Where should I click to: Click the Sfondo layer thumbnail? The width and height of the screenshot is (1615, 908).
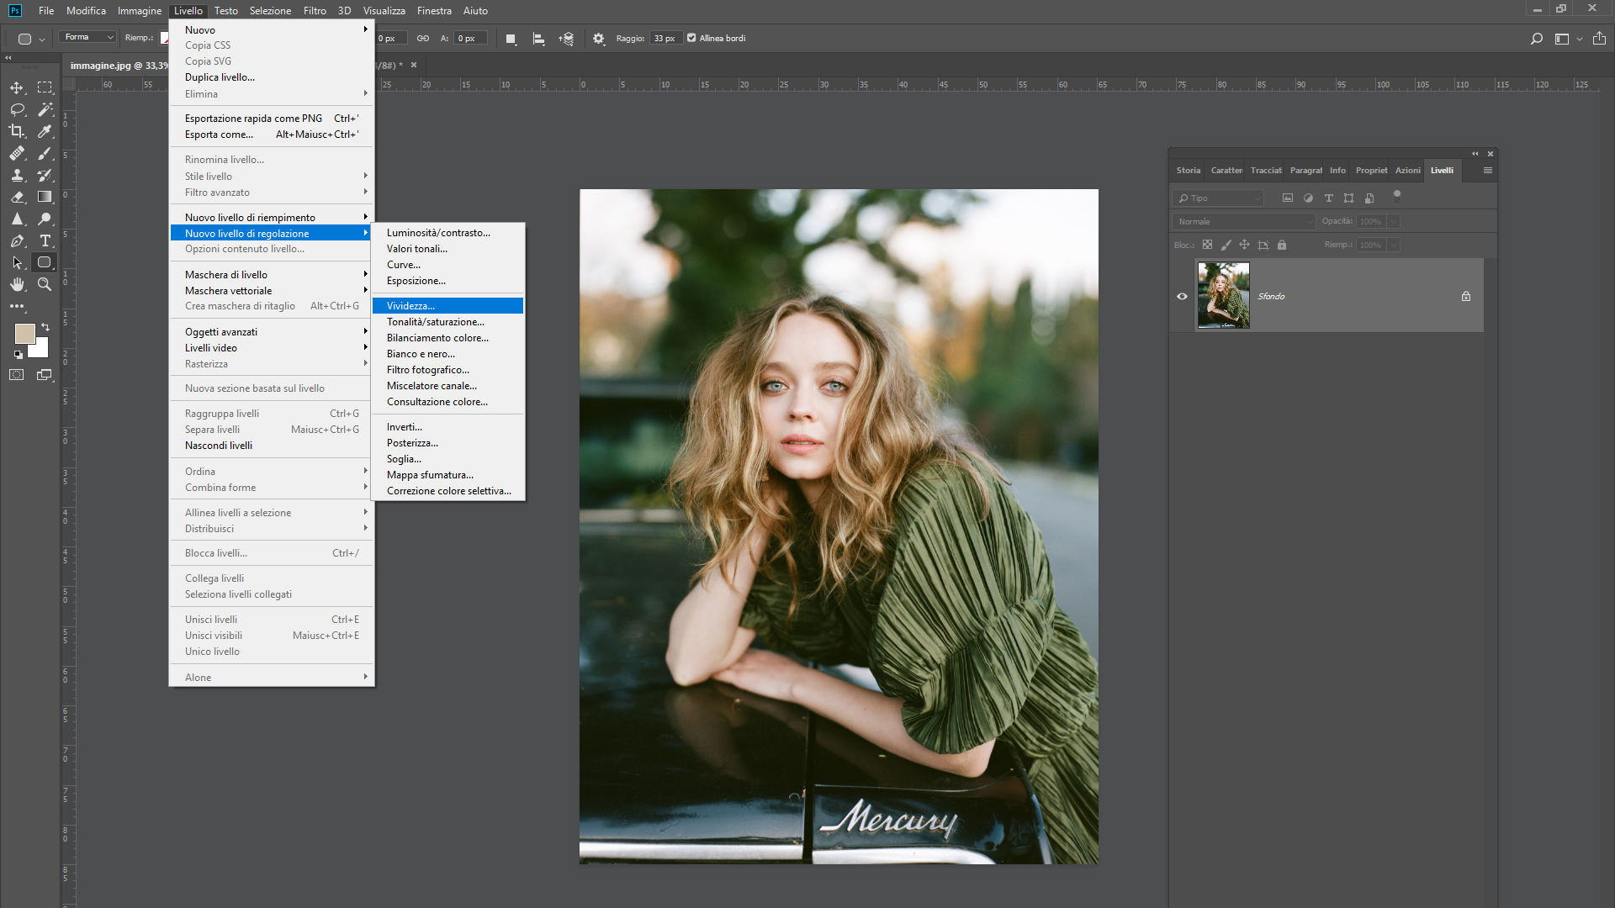click(1223, 295)
